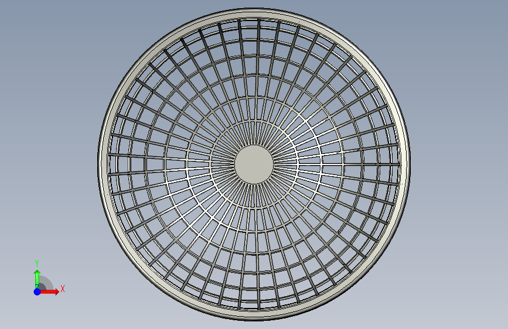
Task: Click the blue Z axis ball of the triad
Action: click(37, 292)
